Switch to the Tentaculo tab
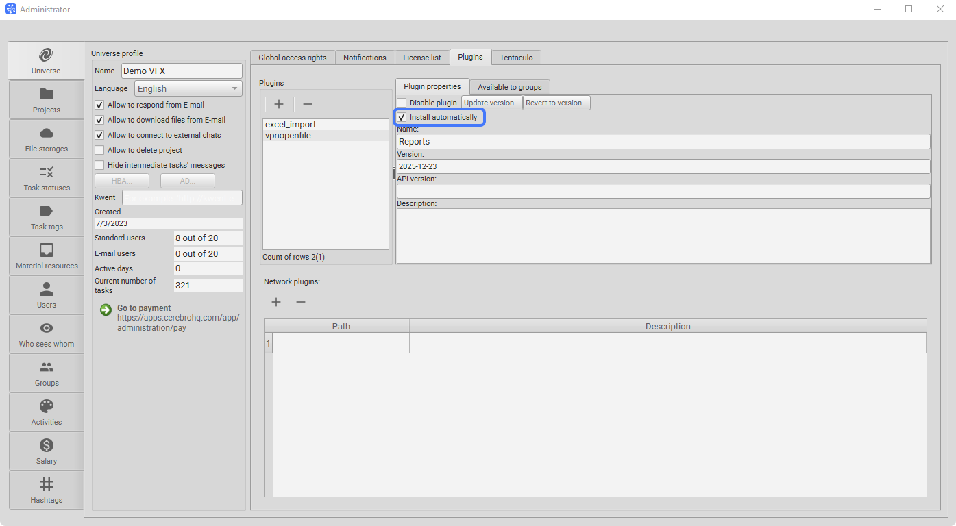The image size is (956, 526). point(516,58)
